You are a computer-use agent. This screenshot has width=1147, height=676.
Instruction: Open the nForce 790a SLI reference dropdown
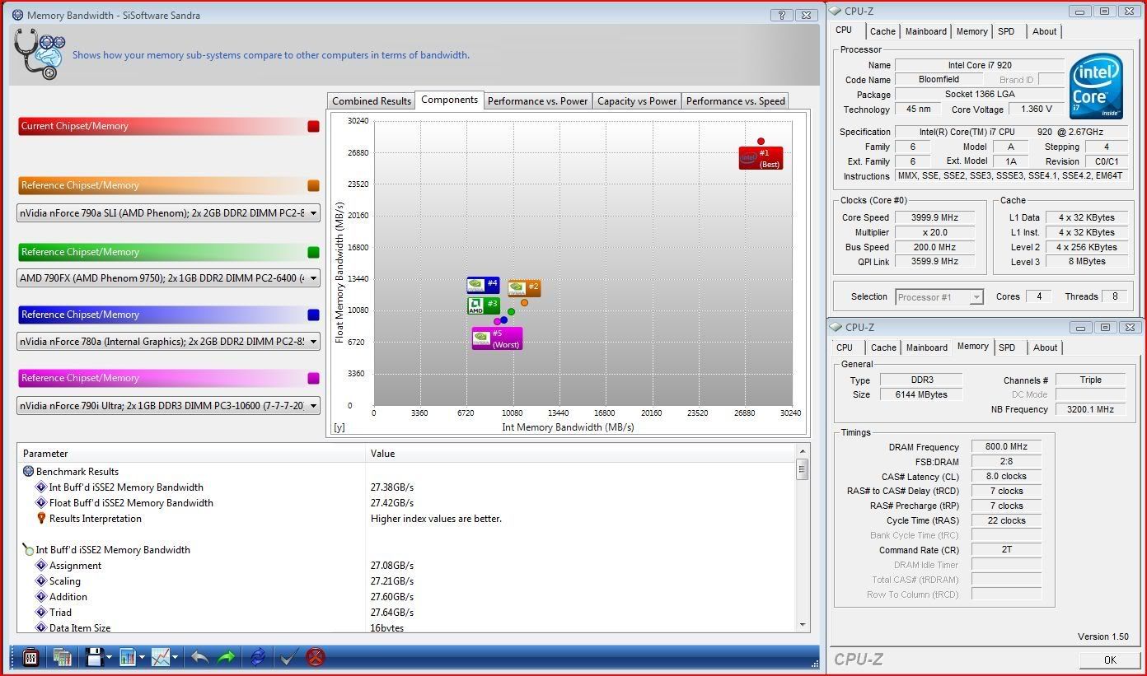click(x=168, y=213)
